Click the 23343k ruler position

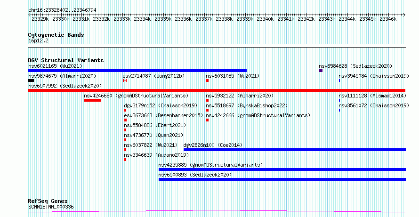327,19
